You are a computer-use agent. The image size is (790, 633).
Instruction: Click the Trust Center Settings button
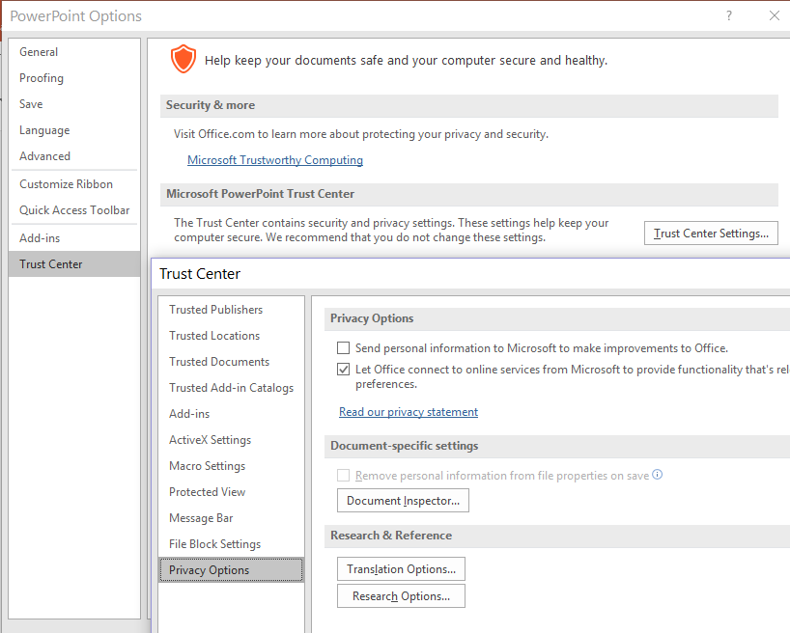711,234
